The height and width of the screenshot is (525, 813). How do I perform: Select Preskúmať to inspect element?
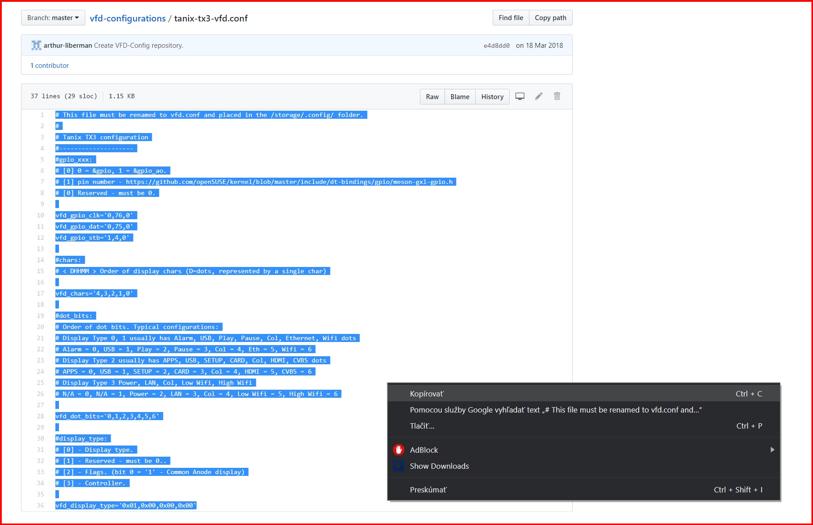[428, 490]
